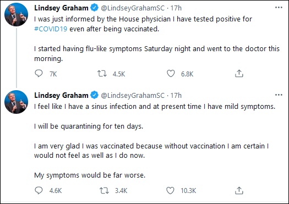Retweet the first tweet with 4.5K retweets
Viewport: 289px width, 204px height.
point(102,74)
